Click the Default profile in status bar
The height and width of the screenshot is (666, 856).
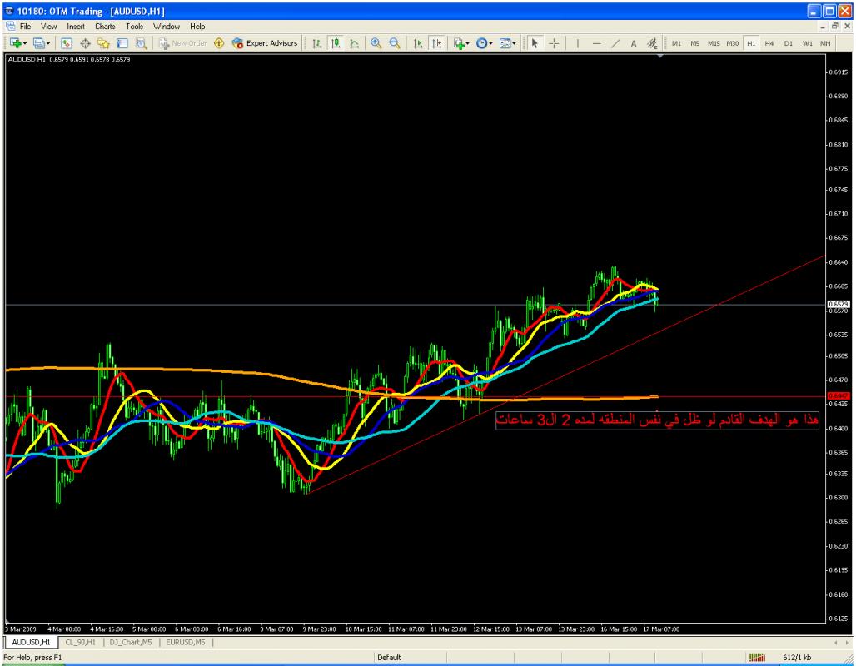point(389,658)
